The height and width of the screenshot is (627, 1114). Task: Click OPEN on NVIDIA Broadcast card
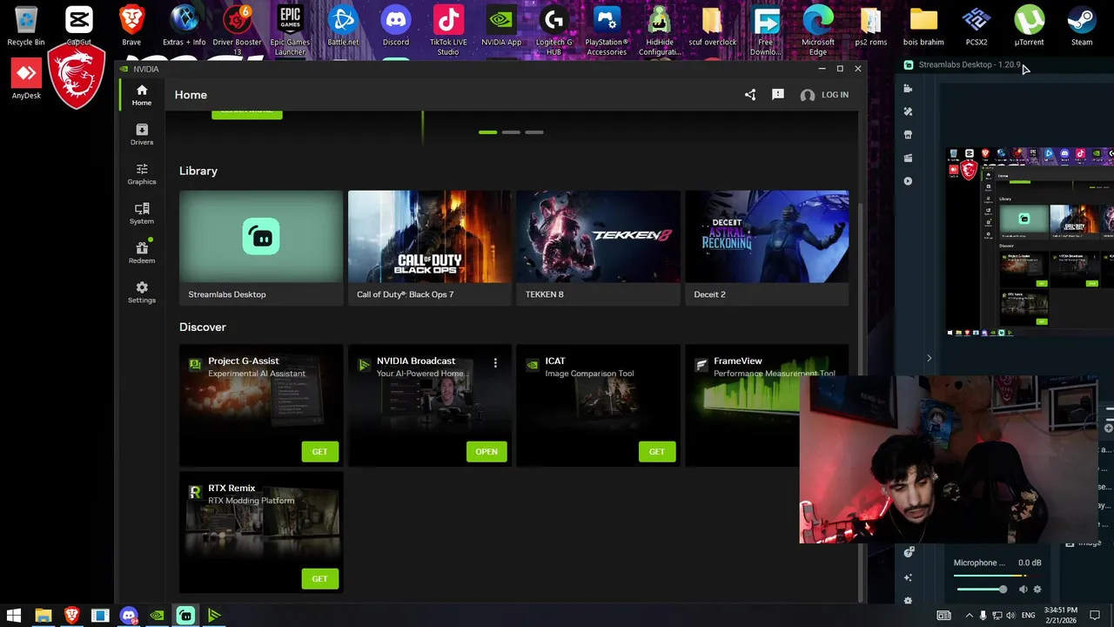487,451
